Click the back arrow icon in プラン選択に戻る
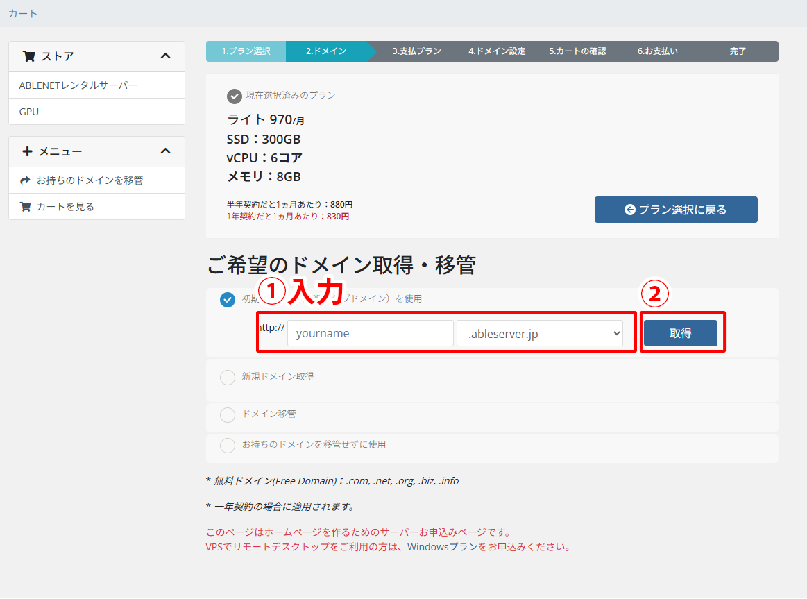The image size is (807, 599). [630, 210]
